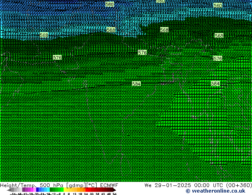Click the 24 legend tick value
The image size is (252, 195).
(86, 194)
